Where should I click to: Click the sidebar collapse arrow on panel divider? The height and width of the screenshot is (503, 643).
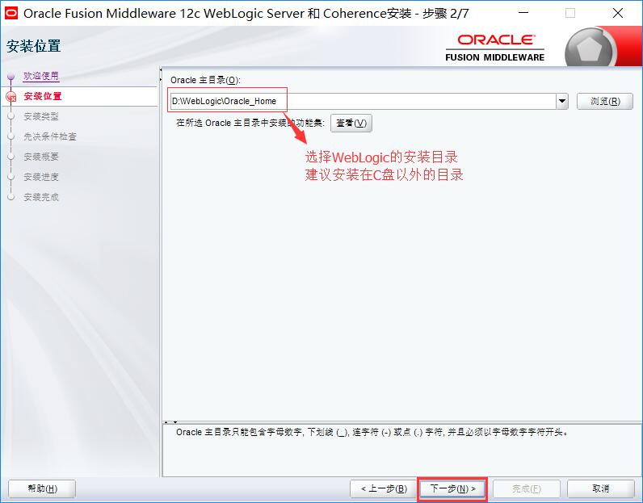160,70
